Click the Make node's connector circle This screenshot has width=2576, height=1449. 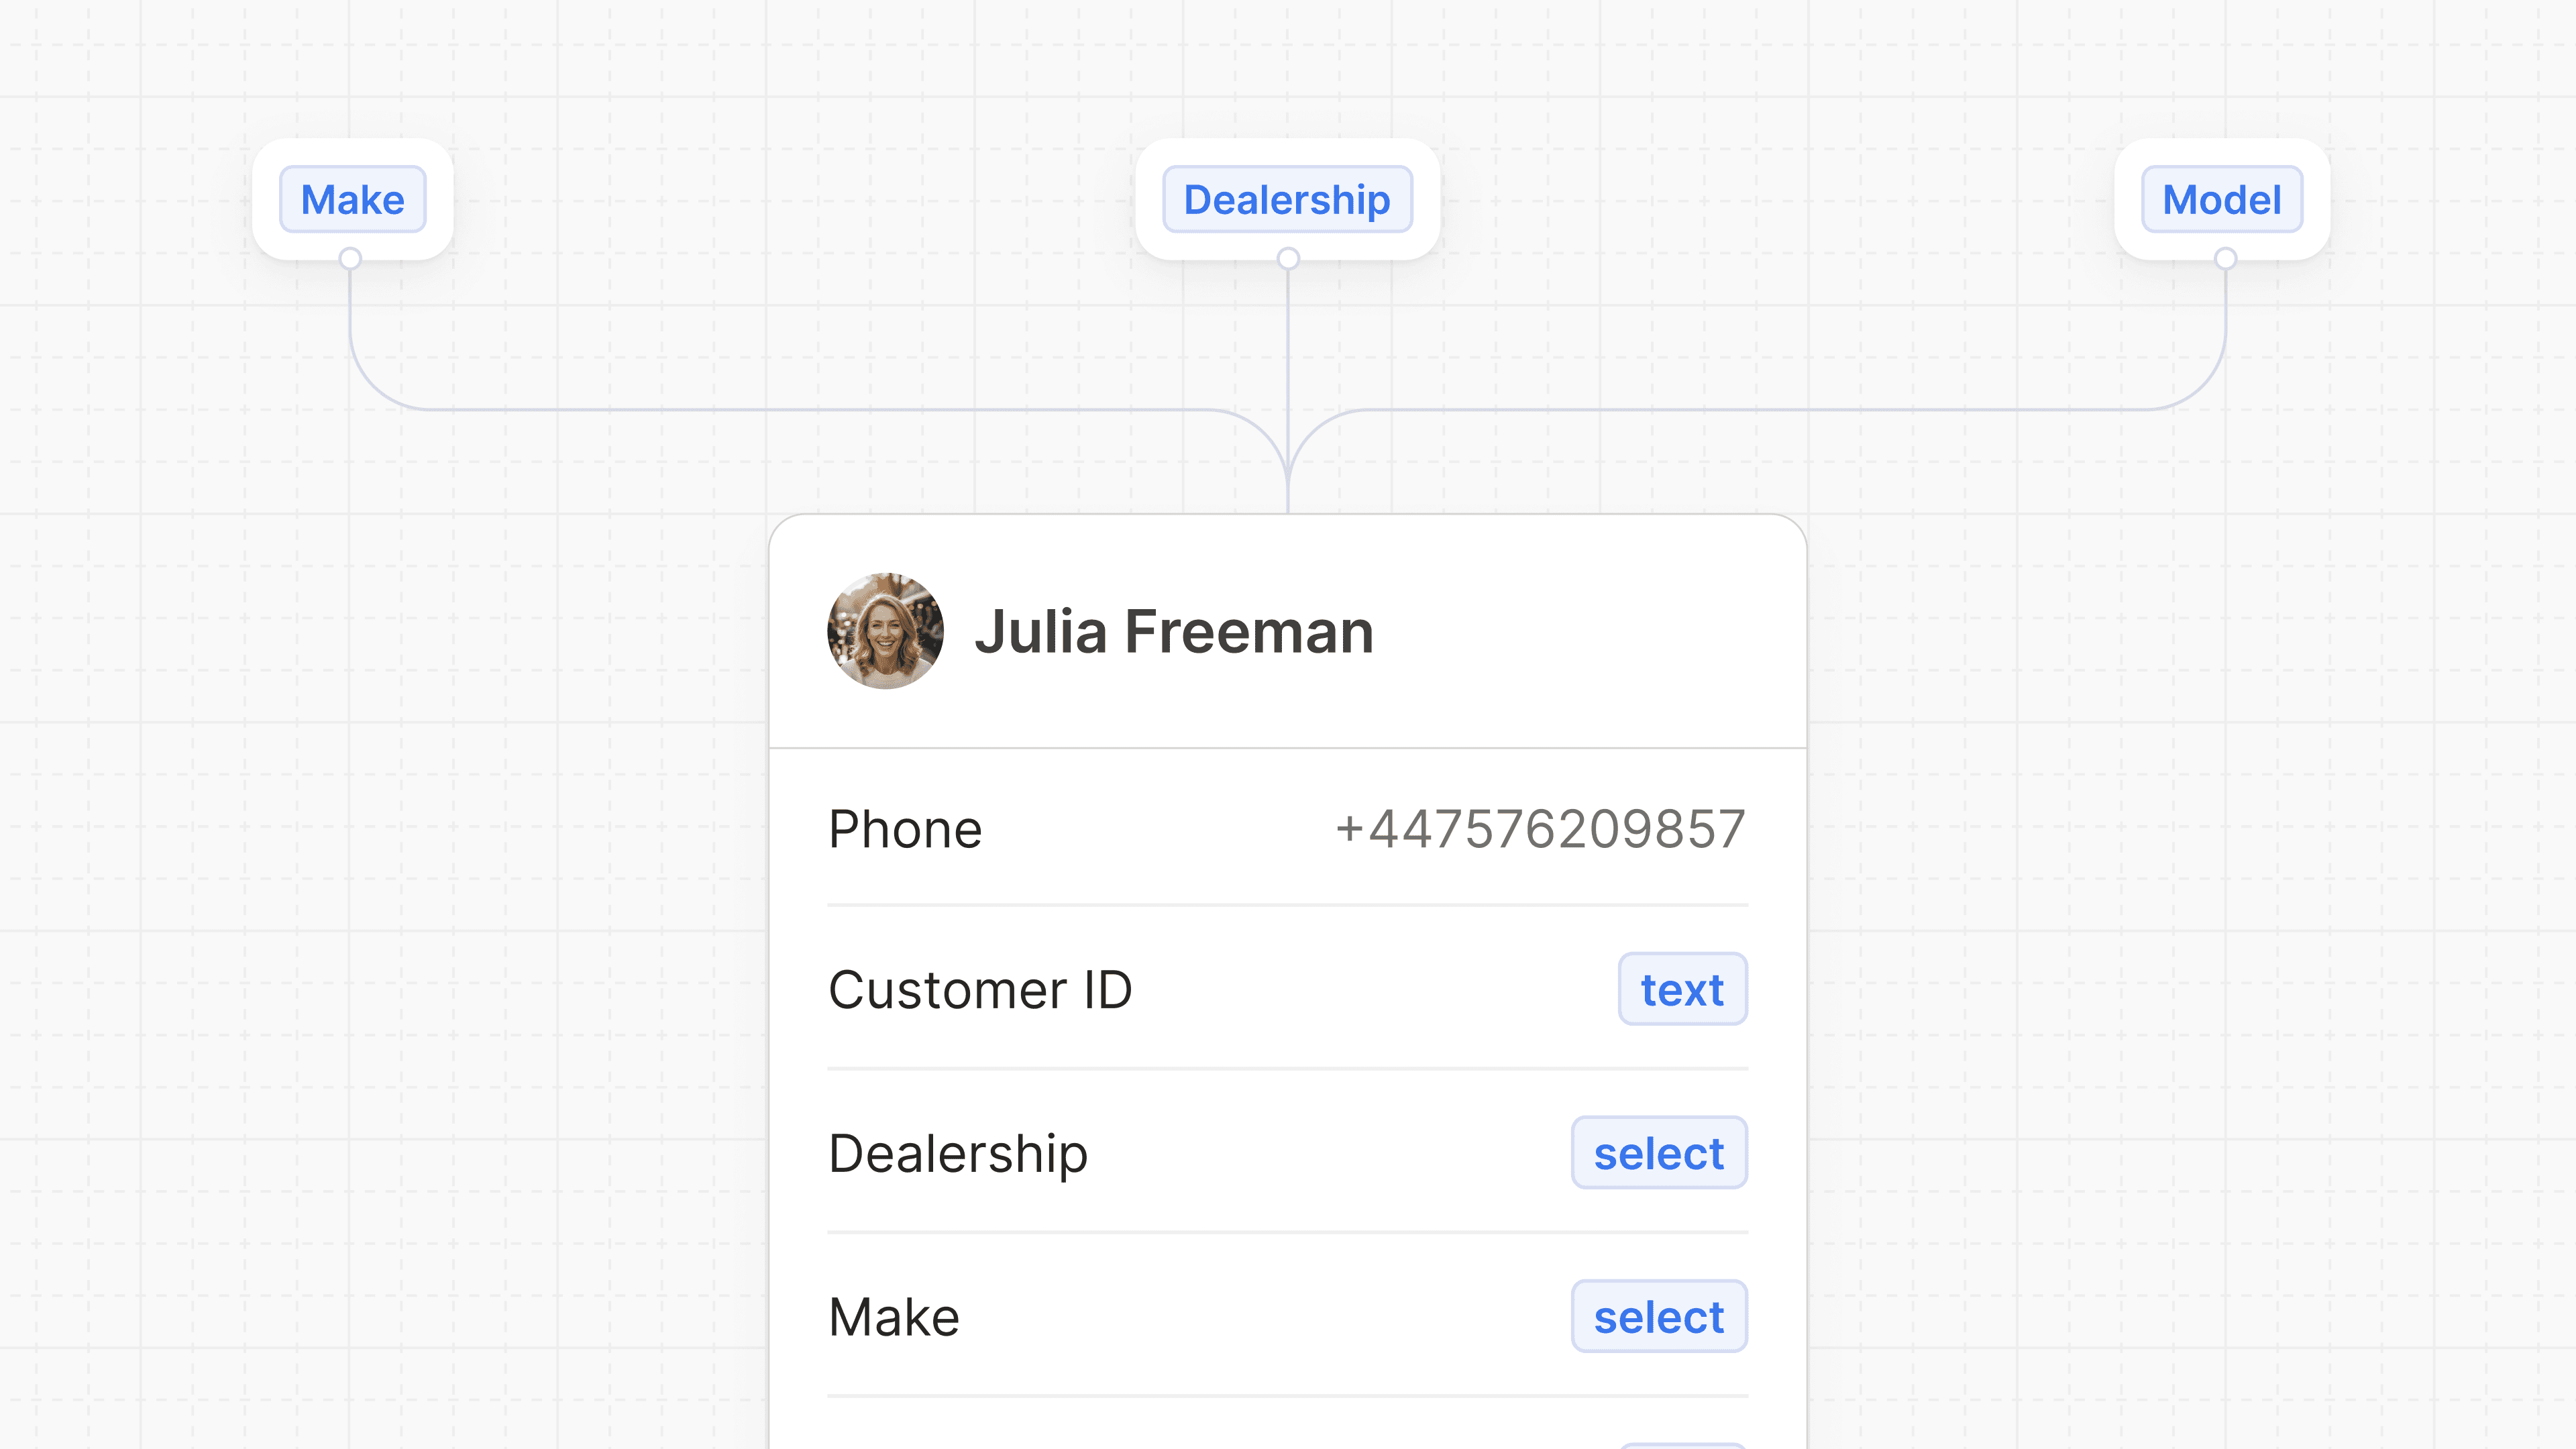(x=350, y=259)
